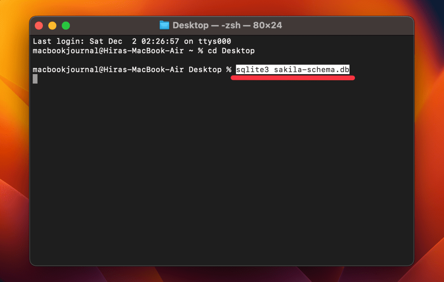Screen dimensions: 444x282
Task: Click the "Last login" text line
Action: [132, 41]
